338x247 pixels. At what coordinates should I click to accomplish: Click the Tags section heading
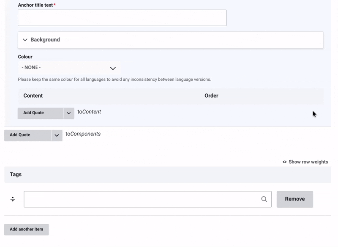16,174
